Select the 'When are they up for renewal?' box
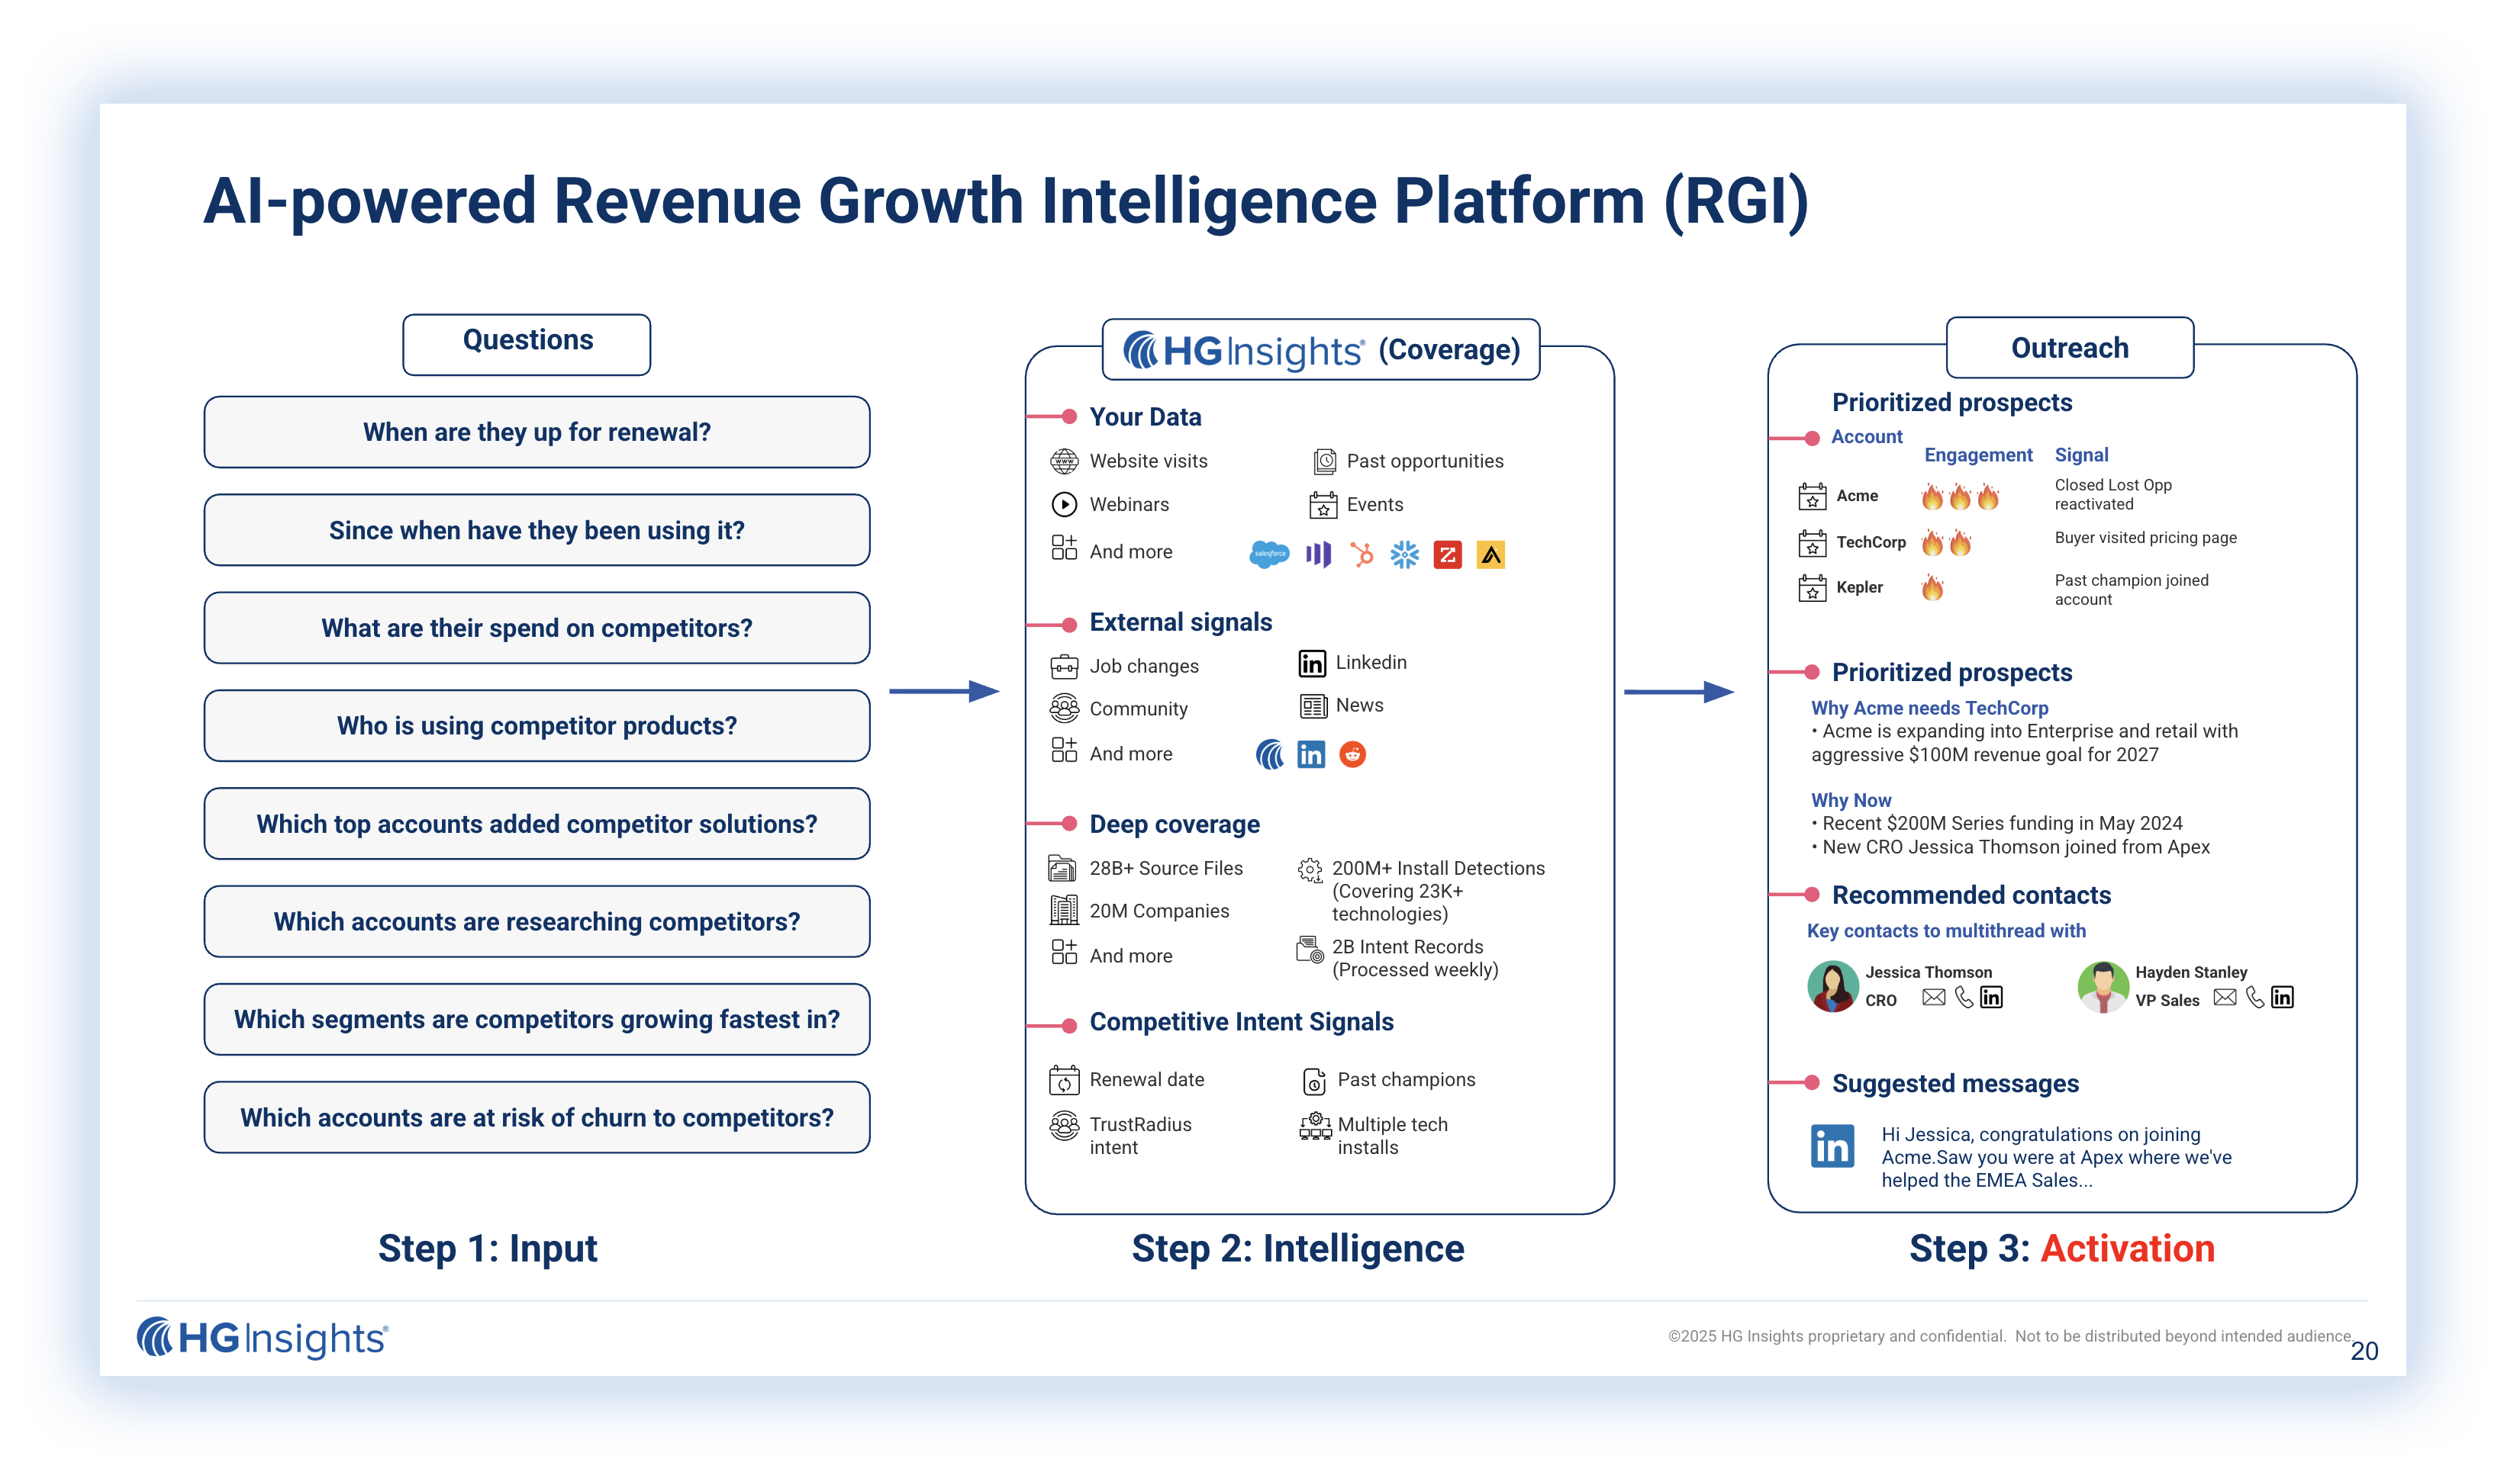The height and width of the screenshot is (1472, 2520). tap(537, 432)
